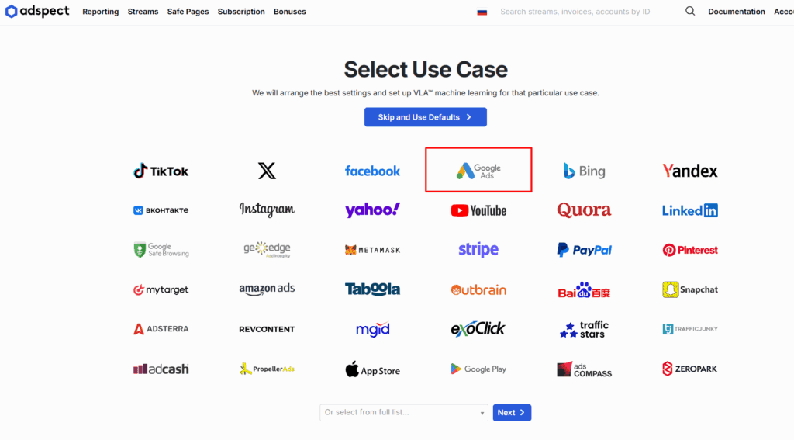Pick the Google Ads use case
The image size is (794, 440).
coord(478,171)
